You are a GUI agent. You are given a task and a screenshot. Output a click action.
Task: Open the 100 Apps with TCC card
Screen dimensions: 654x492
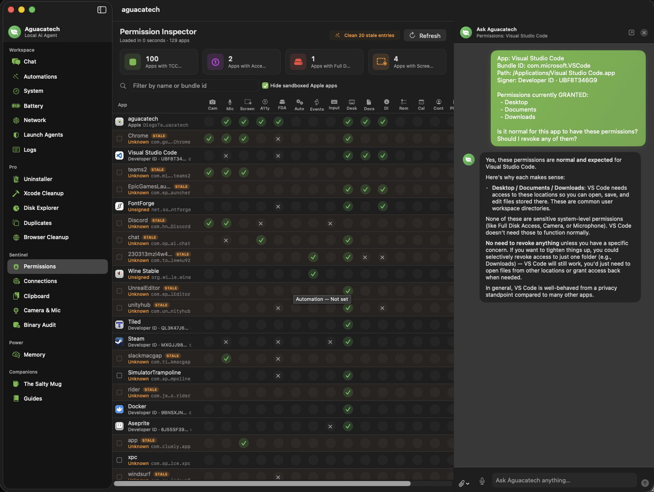(159, 62)
